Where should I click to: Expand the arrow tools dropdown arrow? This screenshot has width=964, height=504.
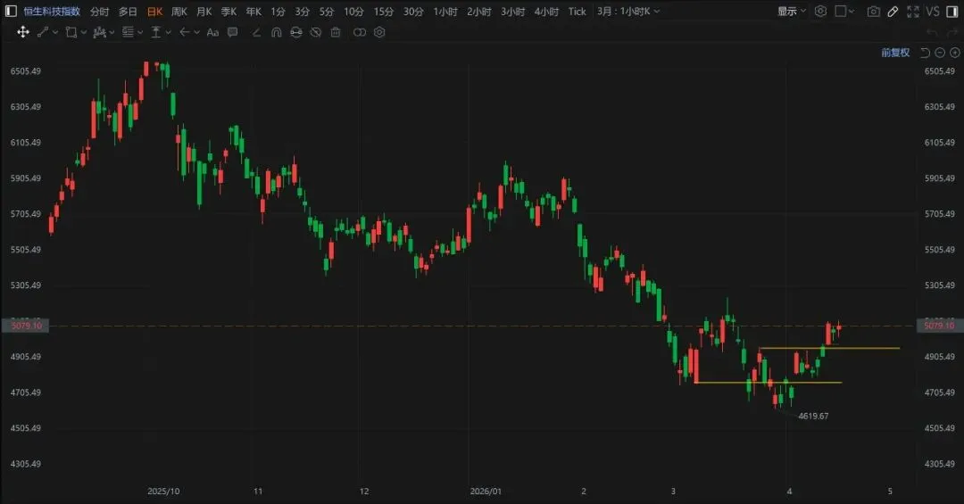pos(196,32)
